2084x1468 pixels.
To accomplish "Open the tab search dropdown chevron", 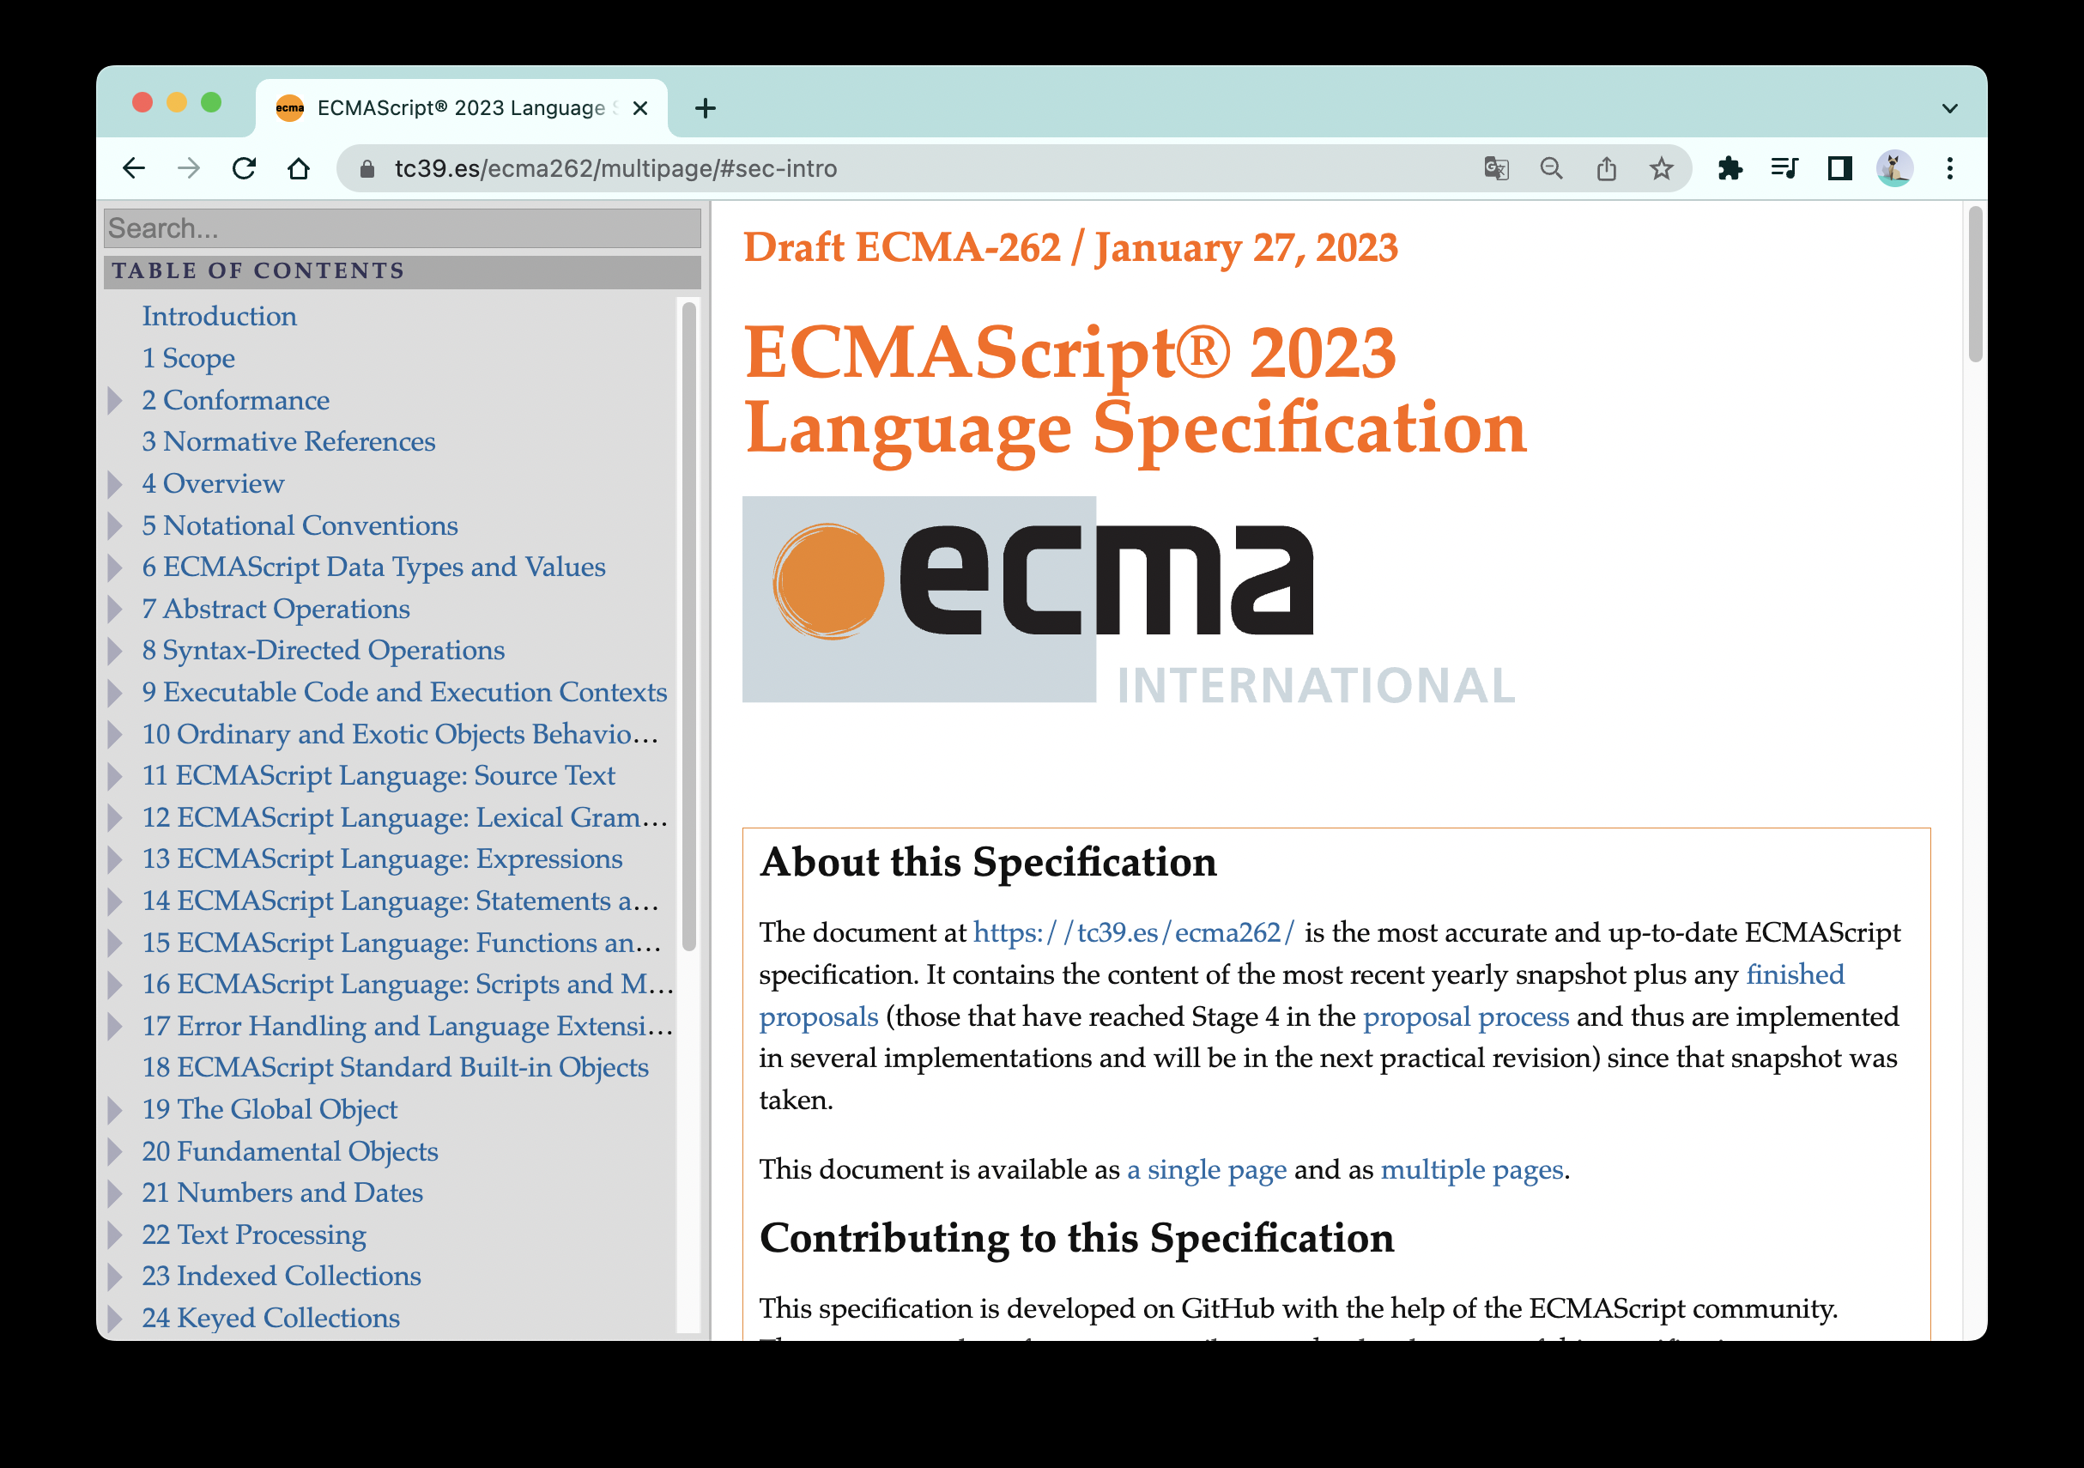I will pos(1949,109).
